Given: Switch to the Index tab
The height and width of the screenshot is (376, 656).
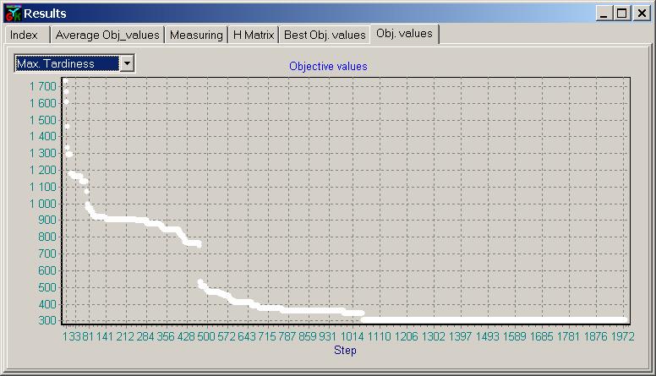Looking at the screenshot, I should [27, 35].
